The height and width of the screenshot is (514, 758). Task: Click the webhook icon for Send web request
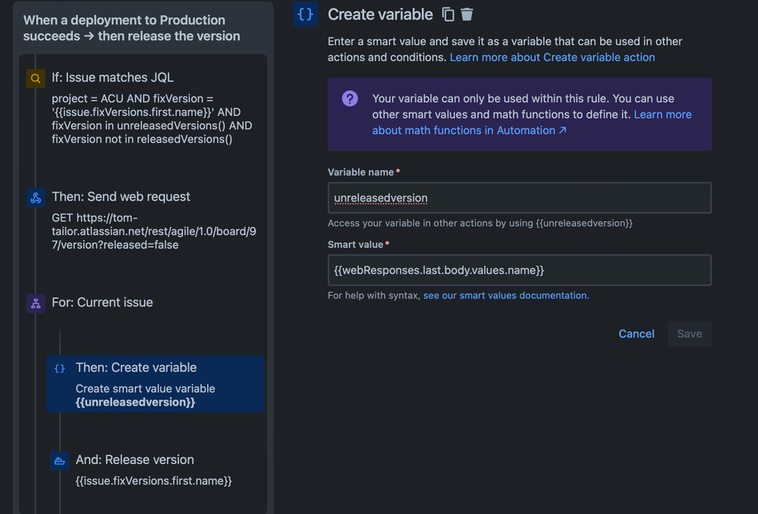pos(36,198)
